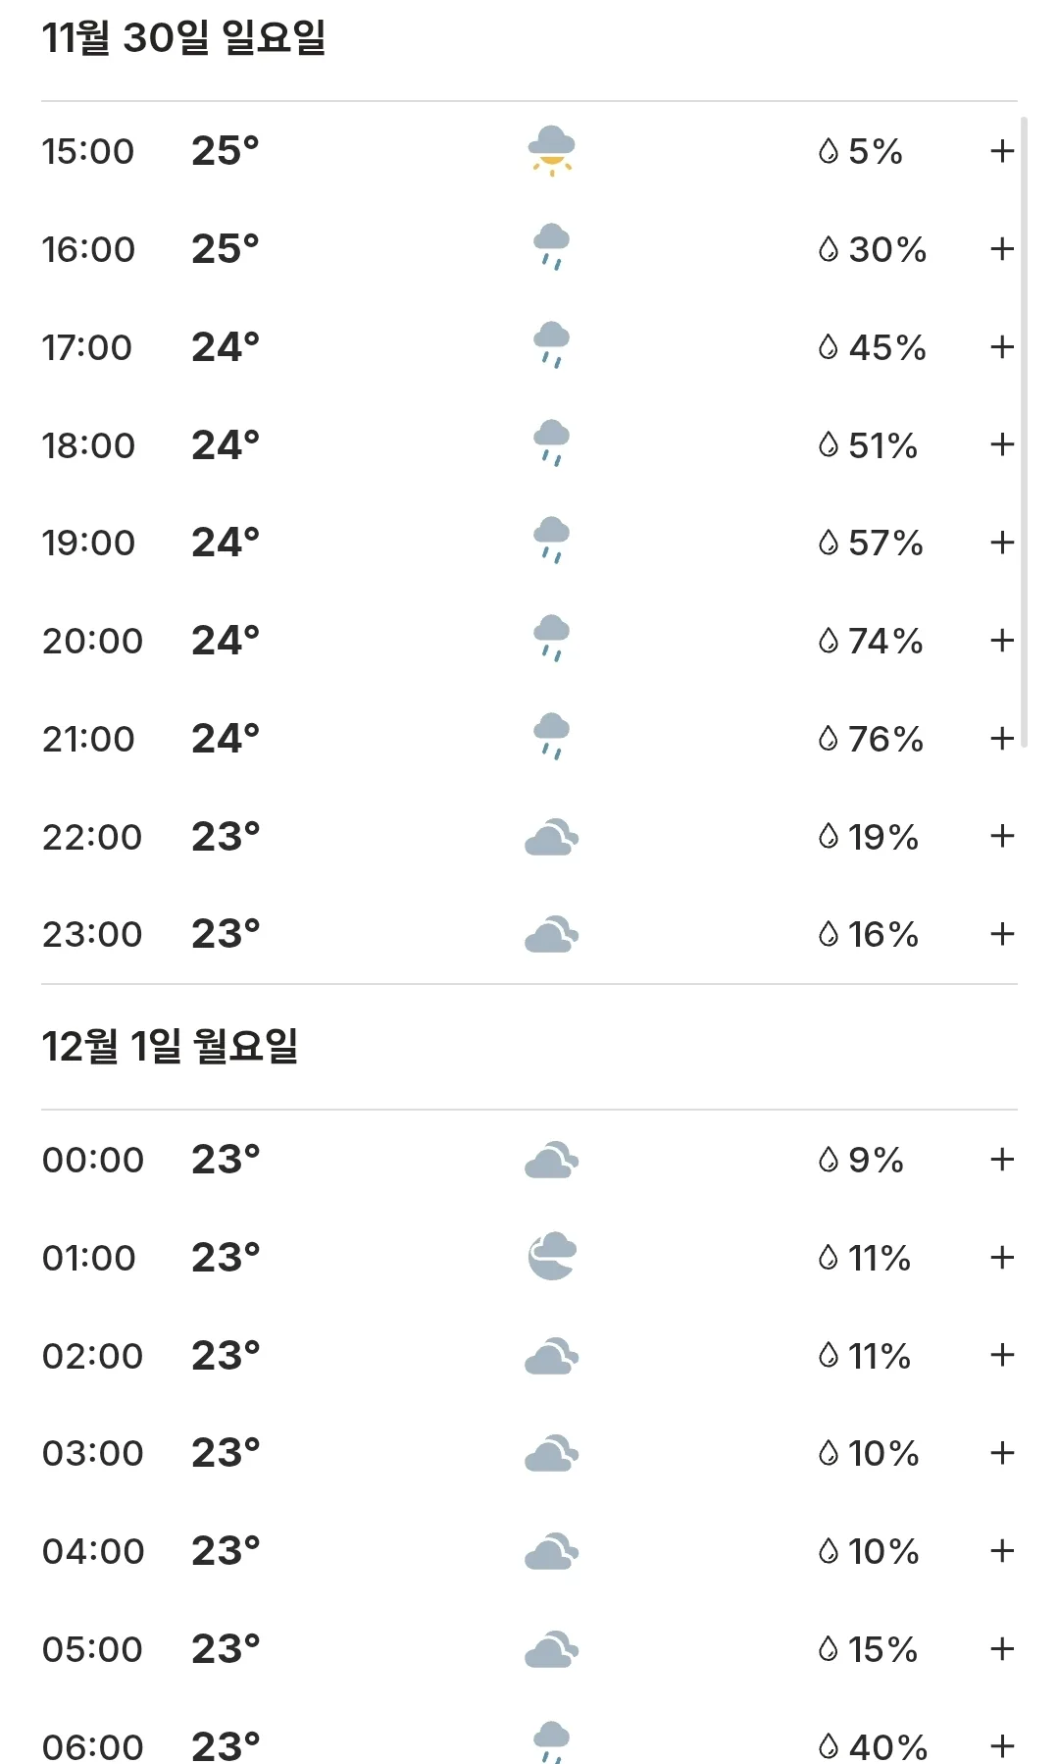Click the rain cloud icon at 06:00
Screen dimensions: 1058x1764
pos(551,1742)
